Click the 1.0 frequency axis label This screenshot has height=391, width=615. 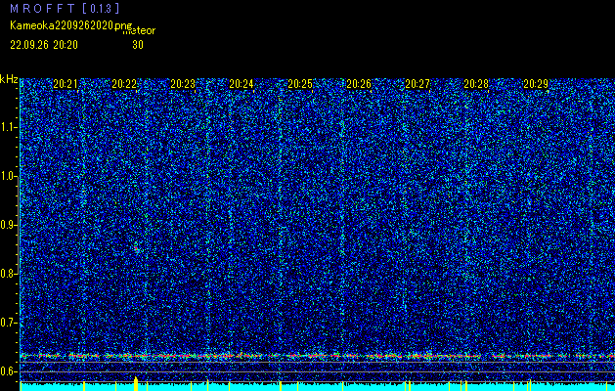click(x=8, y=176)
